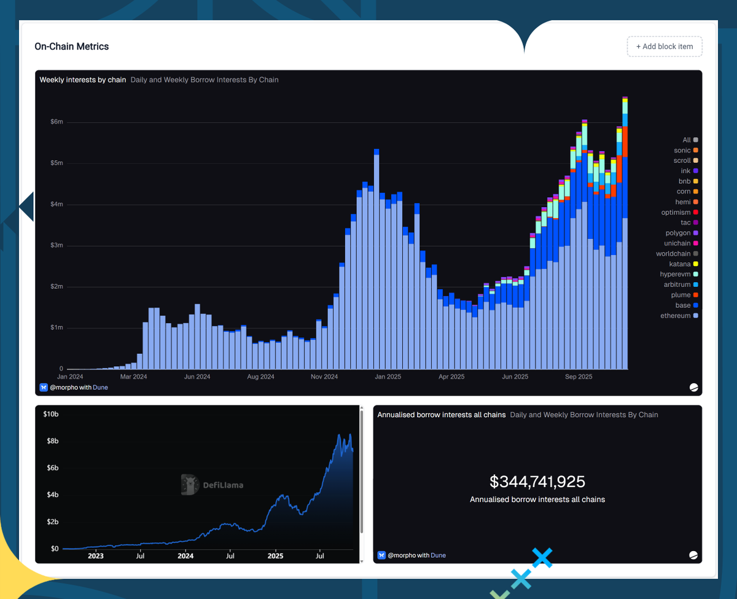737x599 pixels.
Task: Toggle the corn legend entry
Action: point(687,192)
